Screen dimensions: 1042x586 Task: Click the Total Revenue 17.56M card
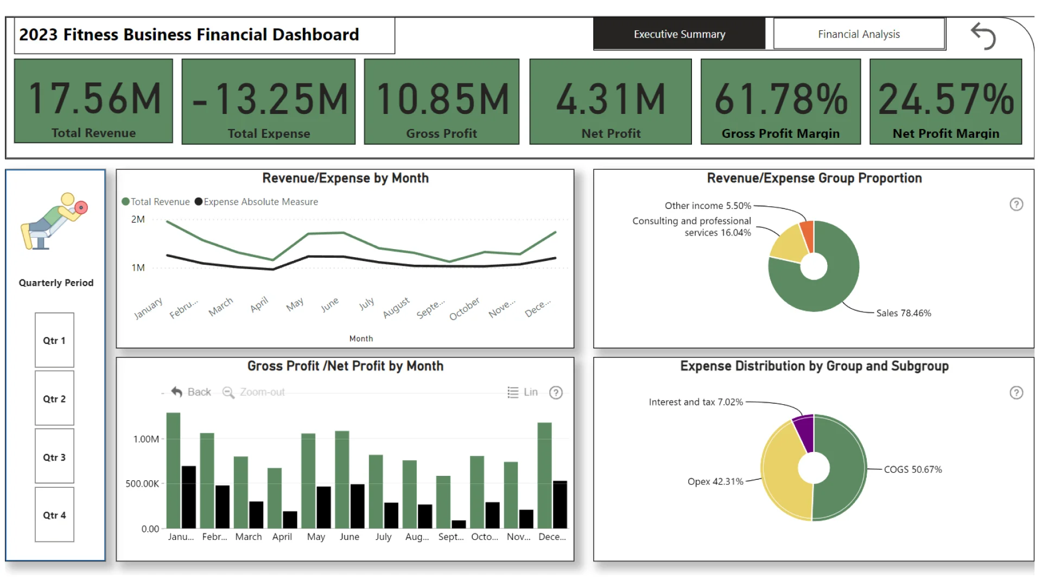(x=93, y=101)
